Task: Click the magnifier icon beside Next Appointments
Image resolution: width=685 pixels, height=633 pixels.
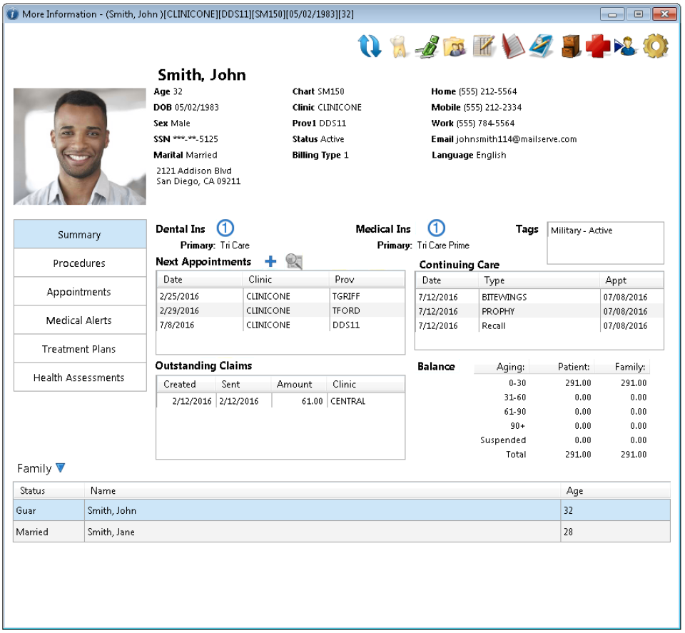Action: (292, 261)
